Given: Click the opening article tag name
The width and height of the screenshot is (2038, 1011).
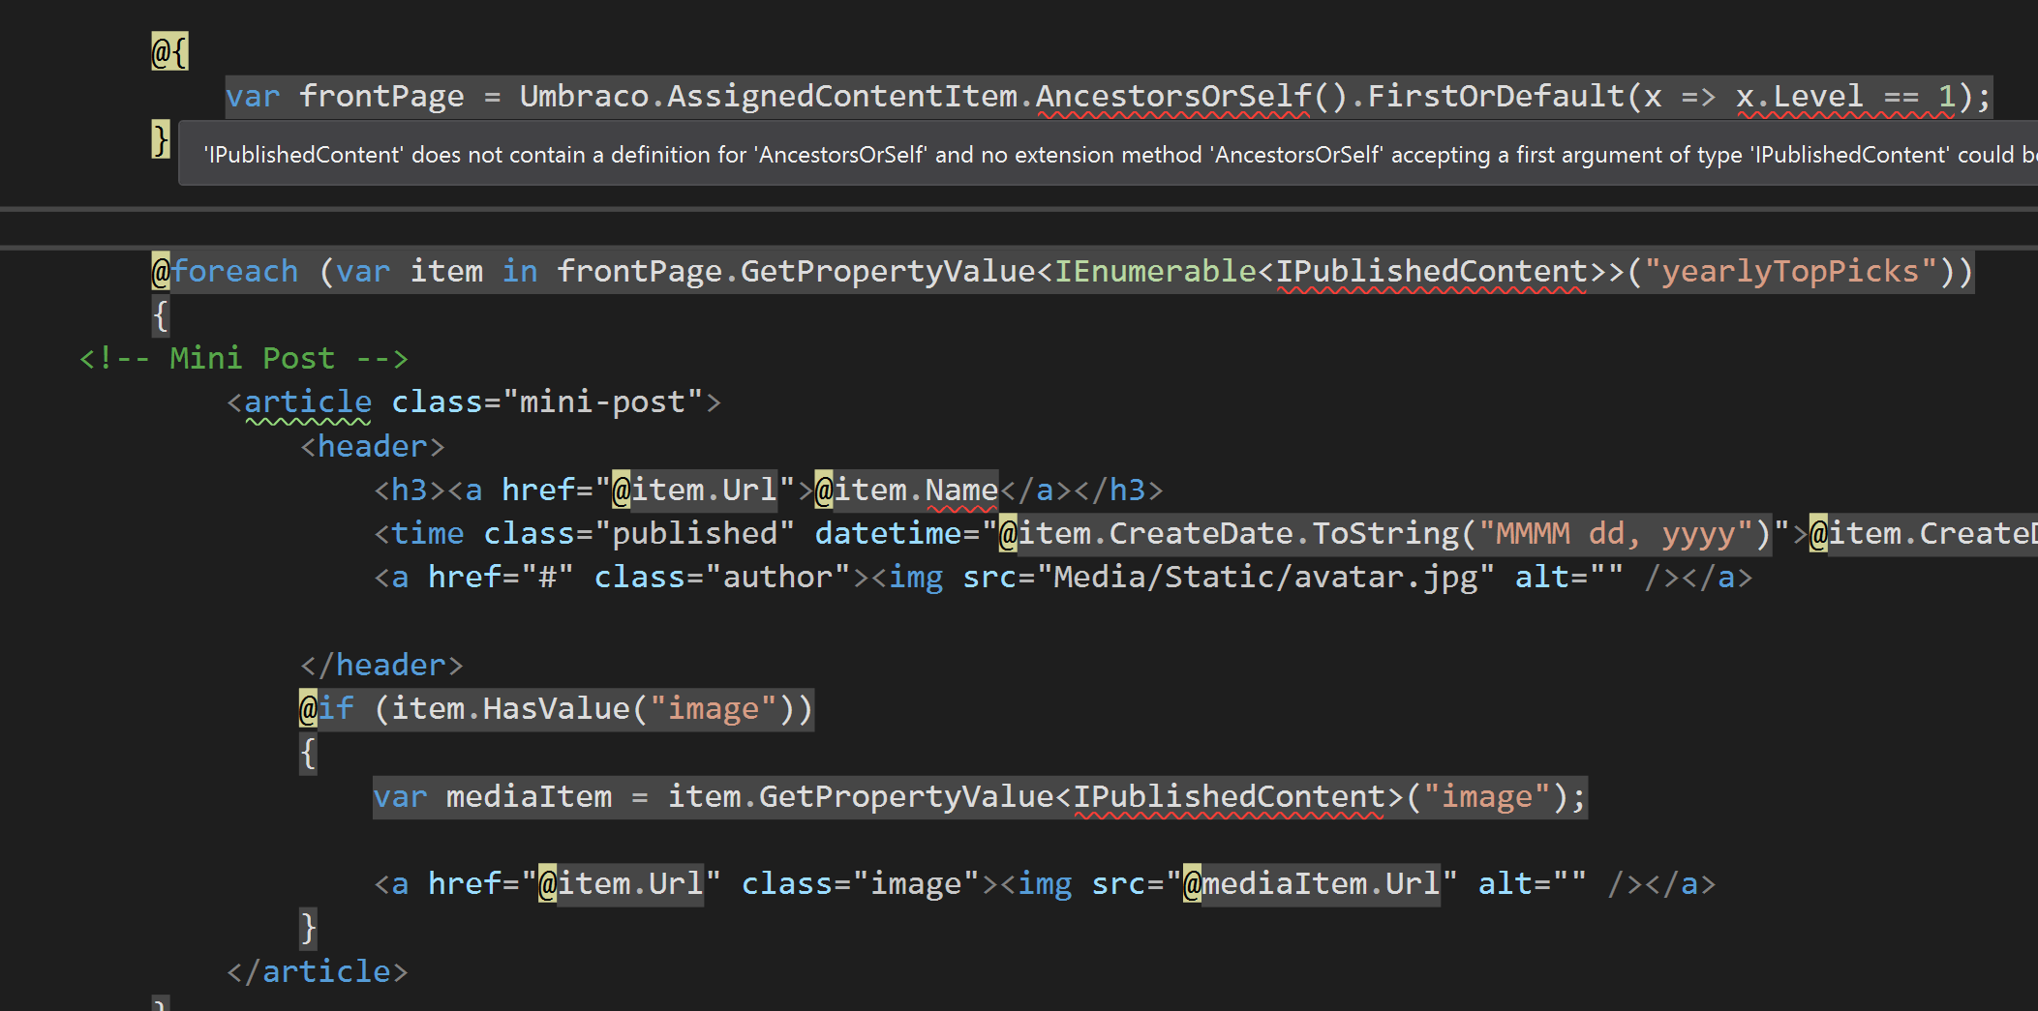Looking at the screenshot, I should [x=307, y=402].
